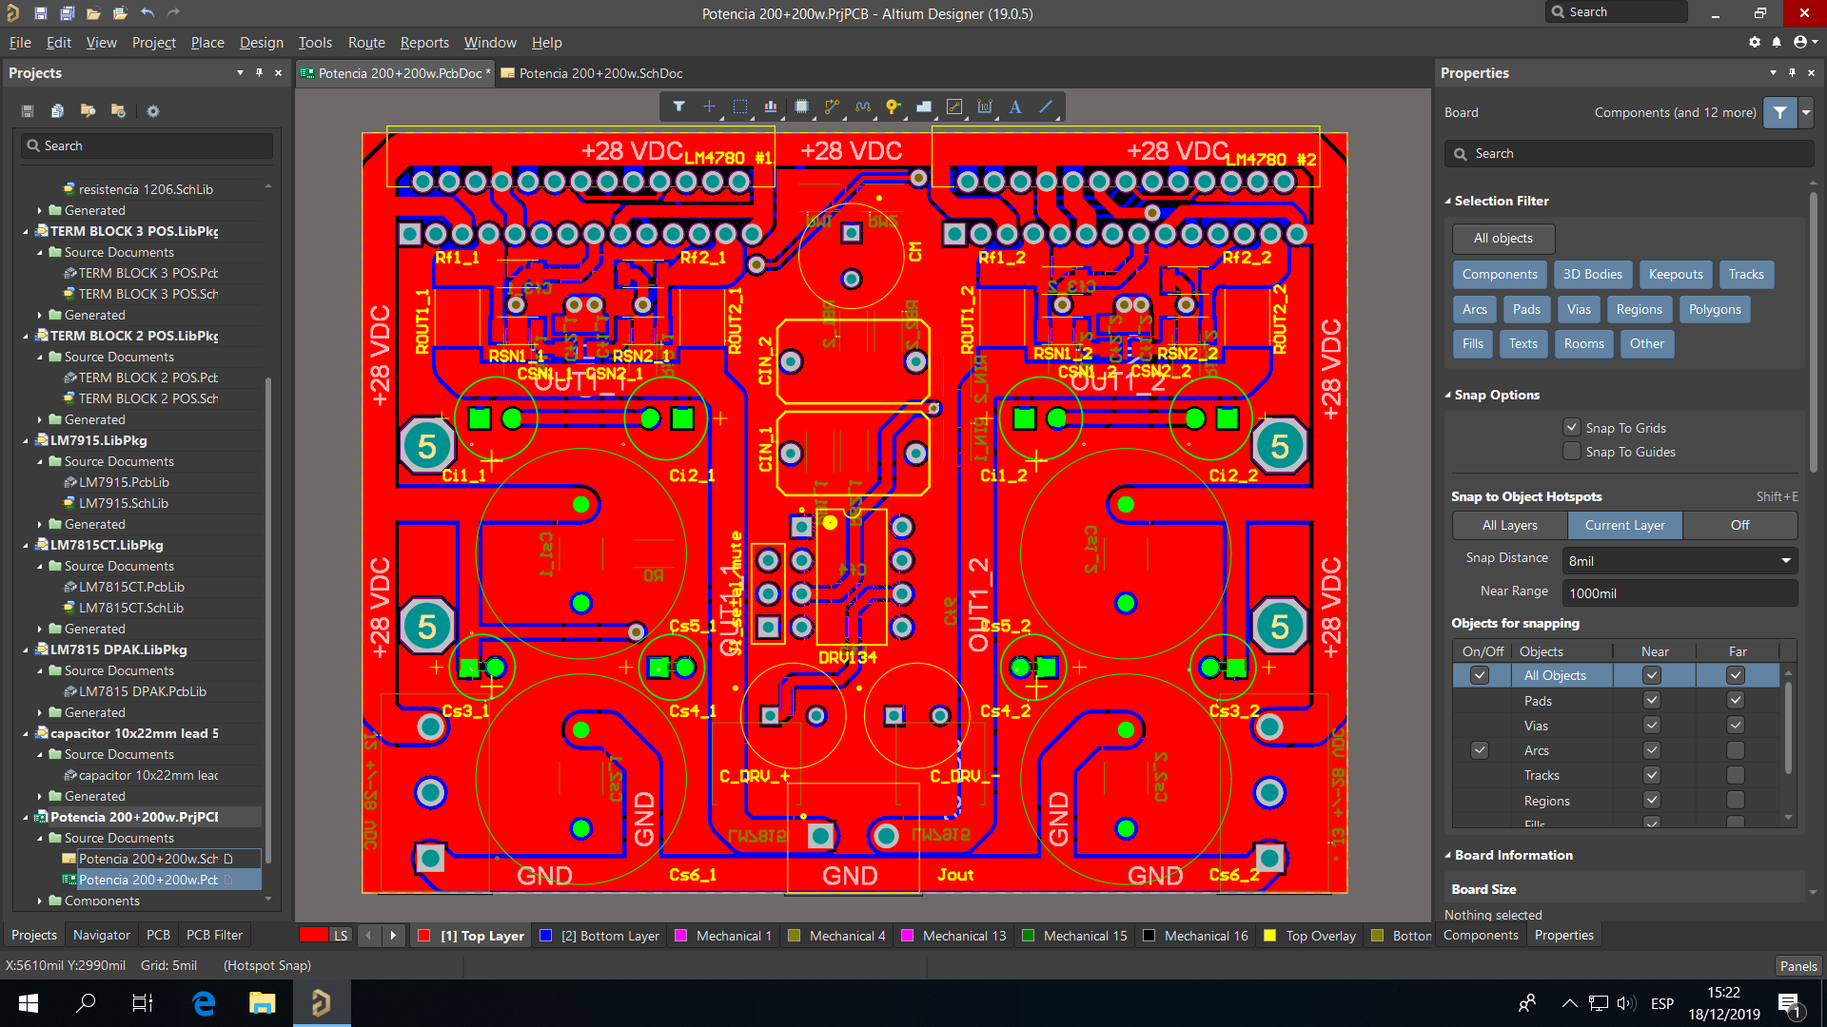Select the dashed rectangle selection tool
Image resolution: width=1827 pixels, height=1027 pixels.
tap(740, 107)
